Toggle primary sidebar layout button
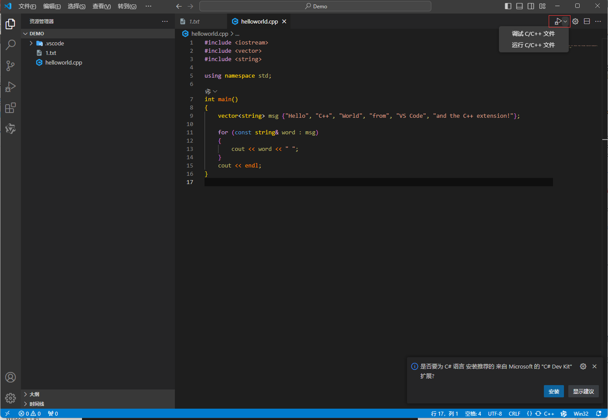 coord(508,6)
